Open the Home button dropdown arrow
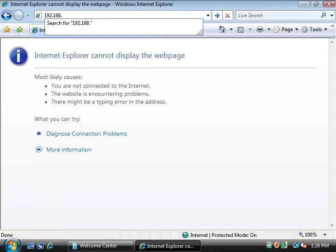336x252 pixels. pyautogui.click(x=231, y=29)
